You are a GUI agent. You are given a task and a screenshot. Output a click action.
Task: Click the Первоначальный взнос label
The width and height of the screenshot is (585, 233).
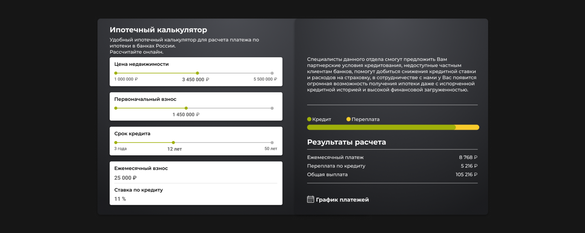pos(145,99)
